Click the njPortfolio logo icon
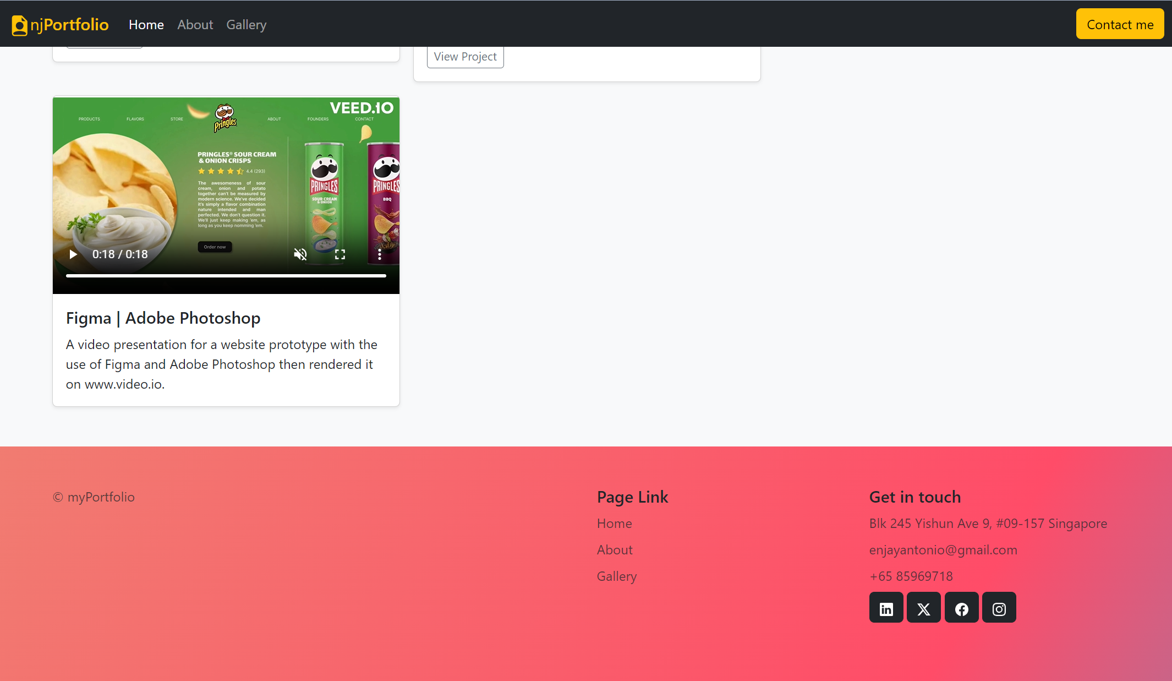The height and width of the screenshot is (681, 1172). coord(20,25)
